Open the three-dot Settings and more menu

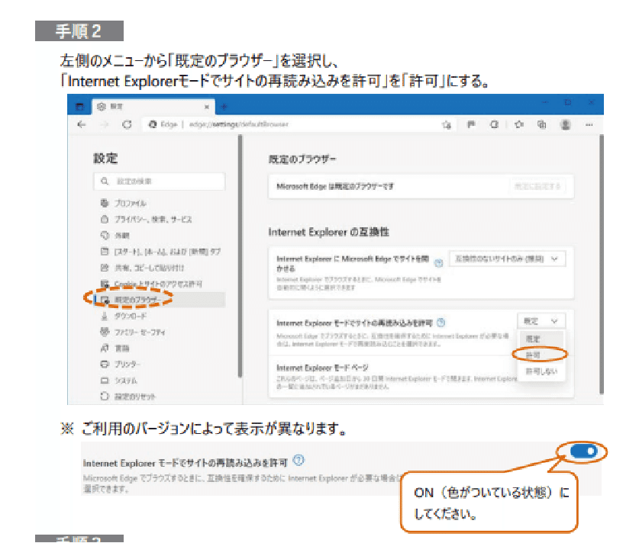[589, 124]
